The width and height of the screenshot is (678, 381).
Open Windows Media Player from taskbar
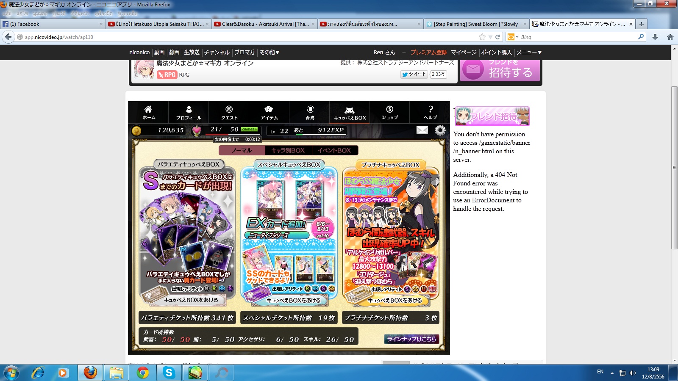[x=63, y=373]
